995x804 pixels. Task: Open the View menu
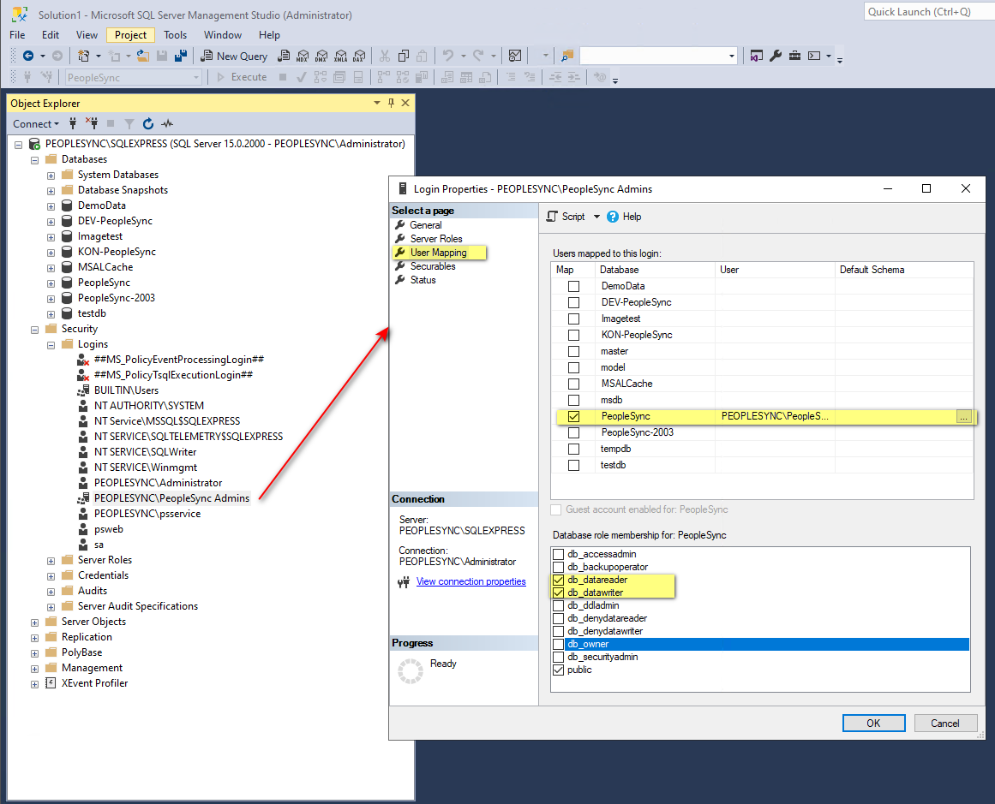tap(87, 35)
